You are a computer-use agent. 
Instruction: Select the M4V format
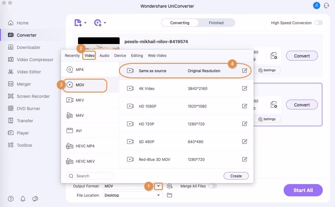[x=90, y=115]
